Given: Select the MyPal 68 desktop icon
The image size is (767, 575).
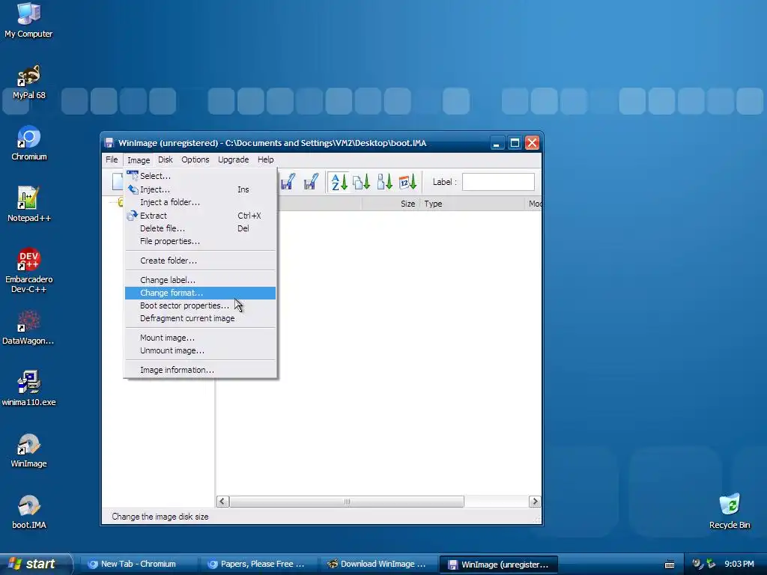Looking at the screenshot, I should (x=28, y=82).
